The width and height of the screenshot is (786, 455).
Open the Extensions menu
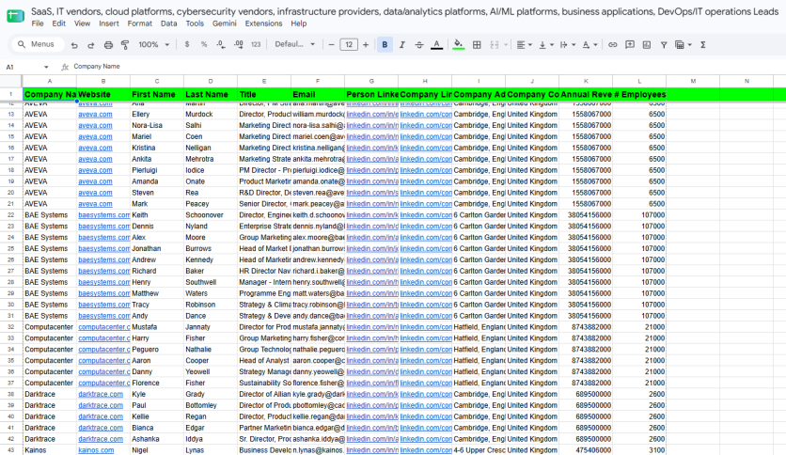coord(263,24)
